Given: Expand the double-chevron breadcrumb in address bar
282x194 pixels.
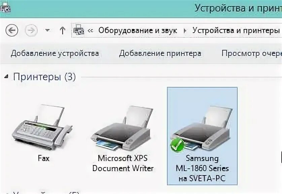Looking at the screenshot, I should tap(91, 31).
